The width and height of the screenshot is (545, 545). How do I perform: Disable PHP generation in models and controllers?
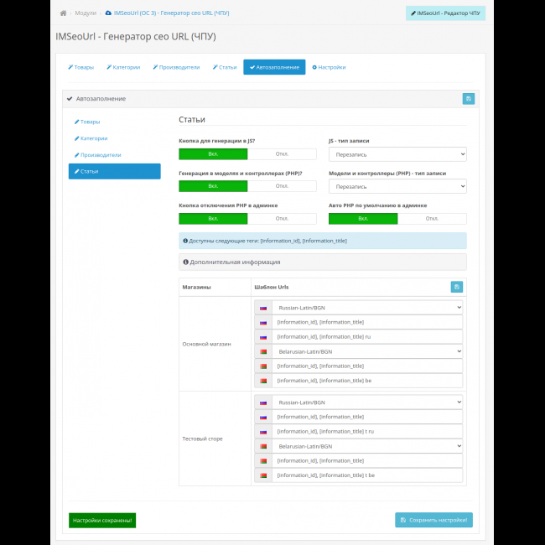pyautogui.click(x=282, y=186)
